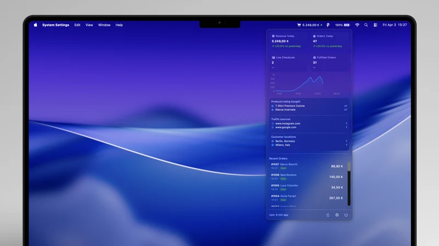Click the globe icon beside www.instagram.com
439x246 pixels.
272,124
